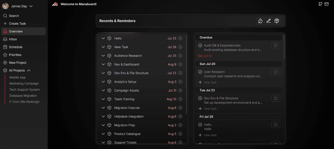The width and height of the screenshot is (334, 149).
Task: Click assignee icon on Hello row
Action: [x=180, y=38]
